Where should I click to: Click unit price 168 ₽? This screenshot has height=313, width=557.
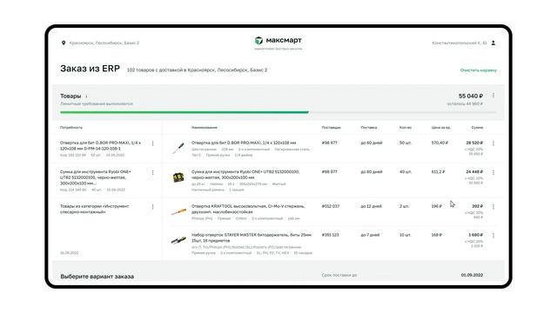437,235
